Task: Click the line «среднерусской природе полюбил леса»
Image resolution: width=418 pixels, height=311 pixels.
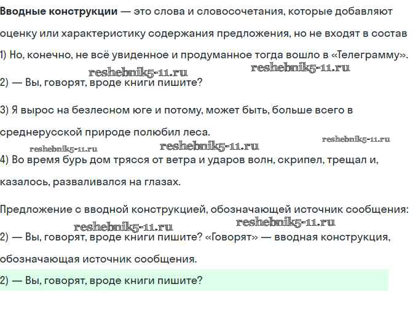Action: 104,131
